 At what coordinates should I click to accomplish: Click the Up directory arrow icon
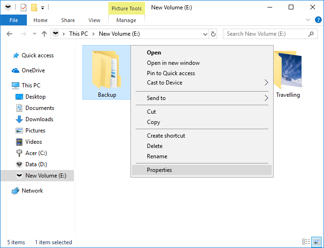(44, 34)
